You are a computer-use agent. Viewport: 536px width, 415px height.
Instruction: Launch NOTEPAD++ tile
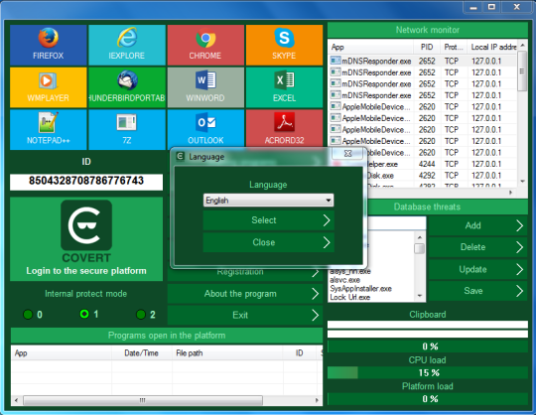49,129
